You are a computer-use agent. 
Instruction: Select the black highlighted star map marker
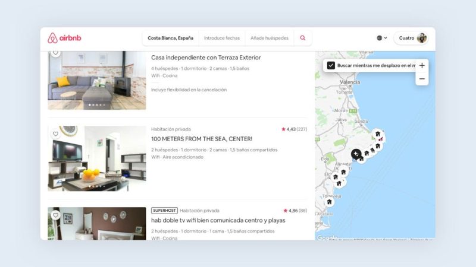356,154
